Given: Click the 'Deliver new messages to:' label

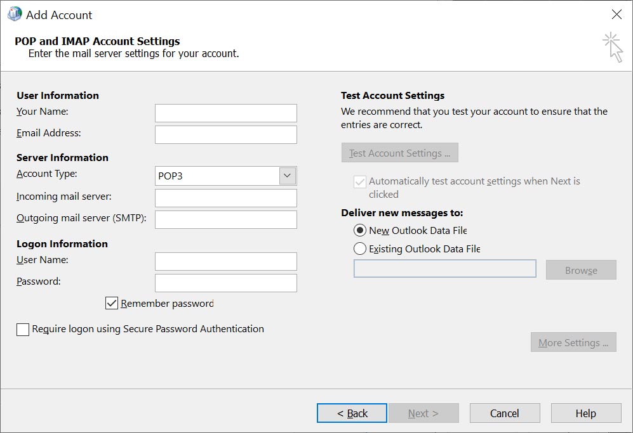Looking at the screenshot, I should click(402, 213).
